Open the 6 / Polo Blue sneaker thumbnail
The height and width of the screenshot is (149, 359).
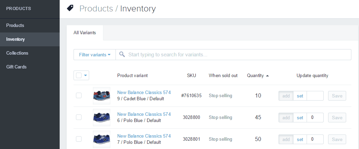(101, 118)
